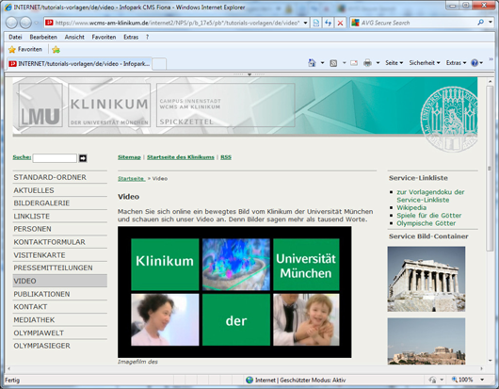Play the Klinikum video player
499x389 pixels.
(234, 292)
